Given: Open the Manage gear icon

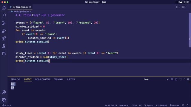Looking at the screenshot, I should [4, 100].
